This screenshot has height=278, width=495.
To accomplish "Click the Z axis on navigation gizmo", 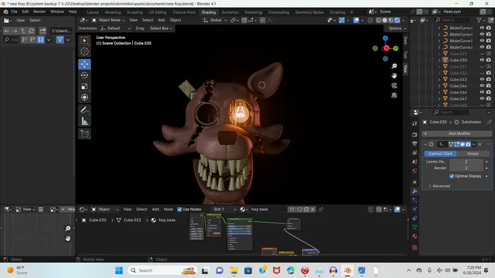I will (385, 38).
